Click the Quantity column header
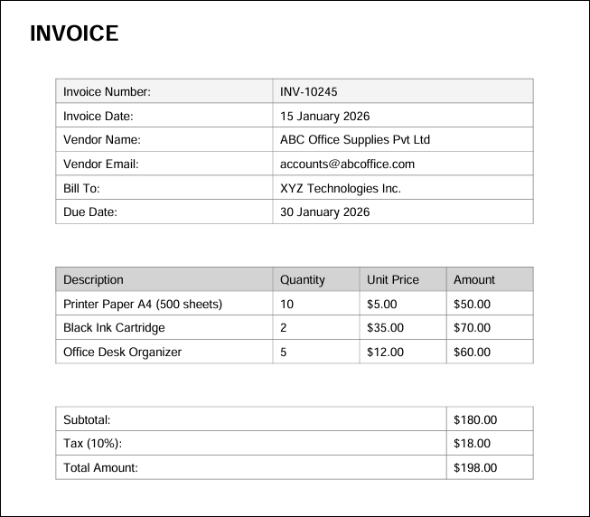This screenshot has width=590, height=517. (302, 279)
